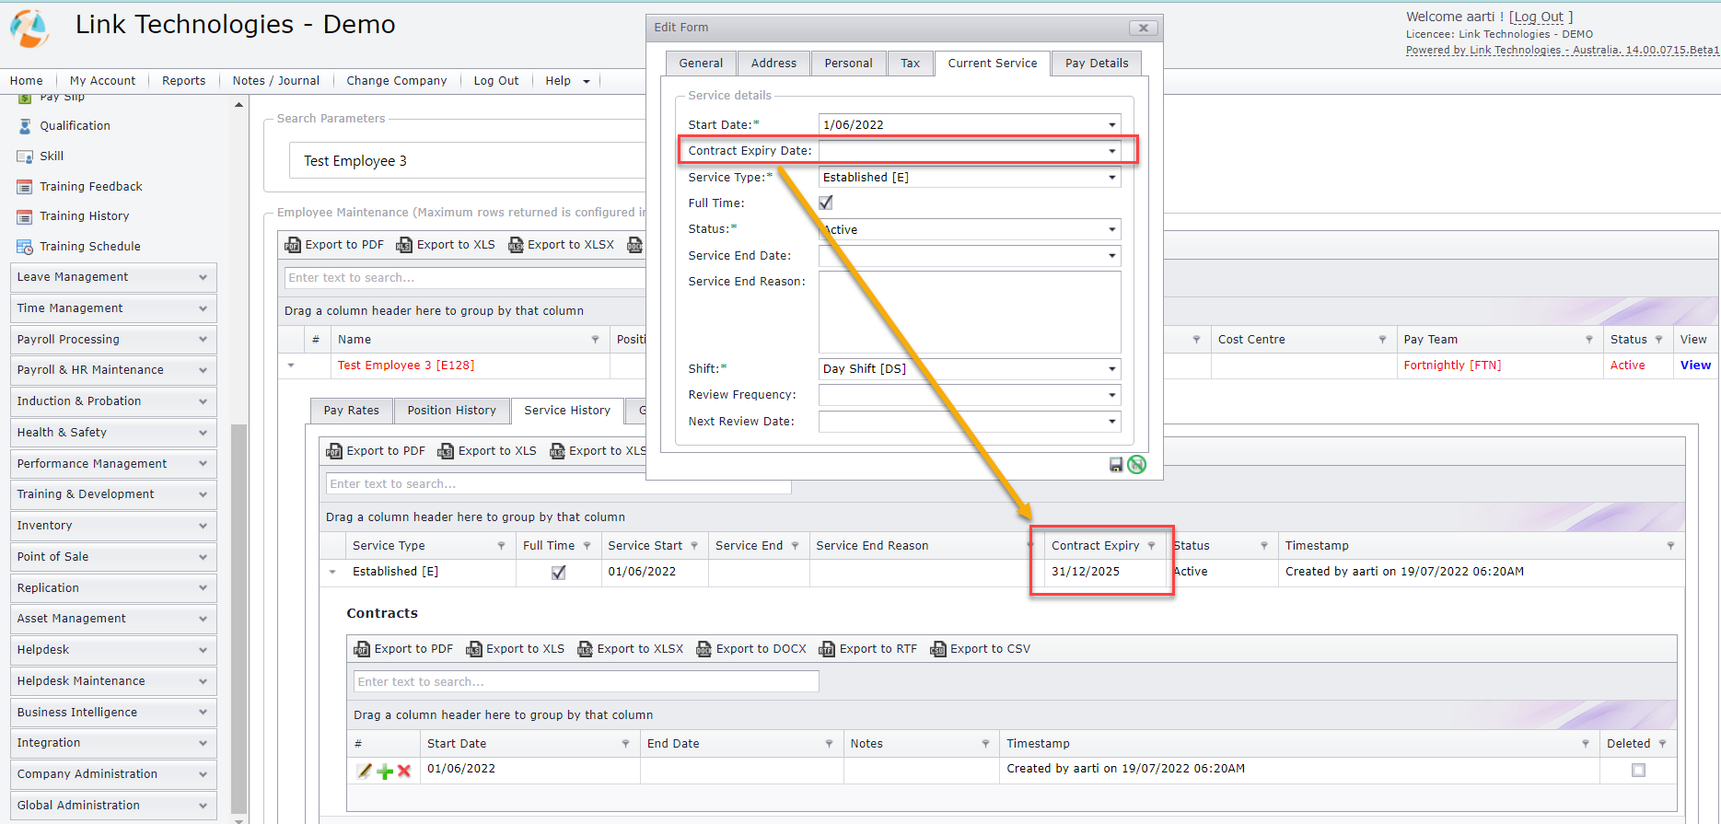Click Test Employee 3 [E128] name

pos(406,366)
